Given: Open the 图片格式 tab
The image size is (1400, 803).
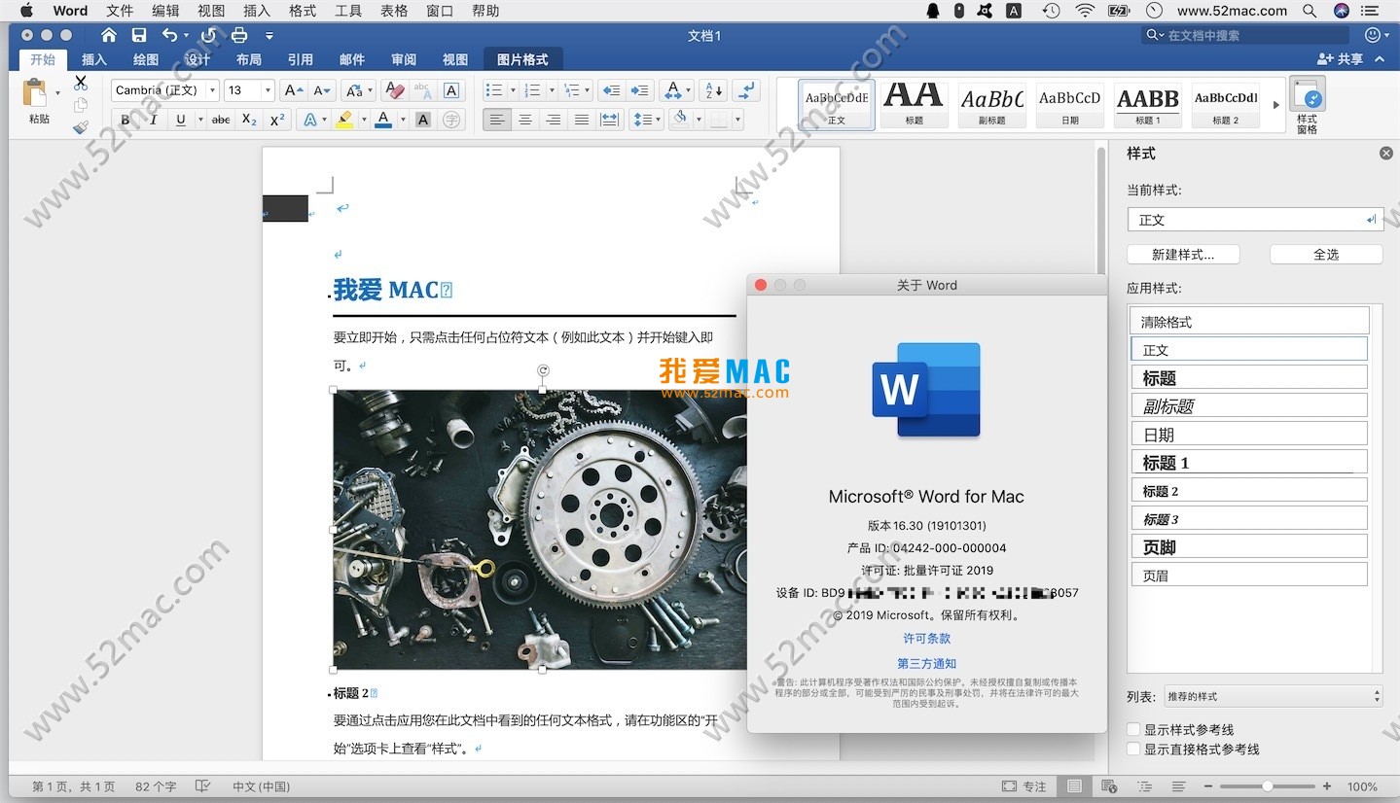Looking at the screenshot, I should [x=522, y=59].
